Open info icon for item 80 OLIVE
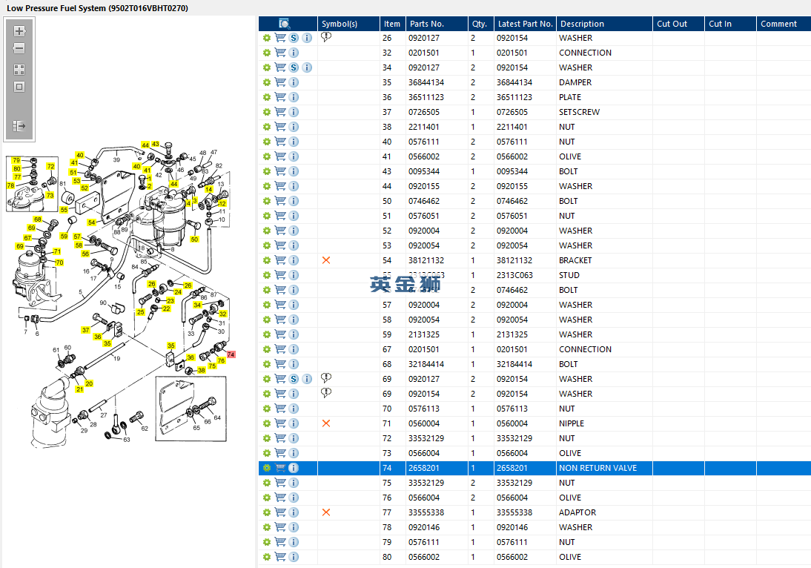The image size is (811, 568). [294, 557]
